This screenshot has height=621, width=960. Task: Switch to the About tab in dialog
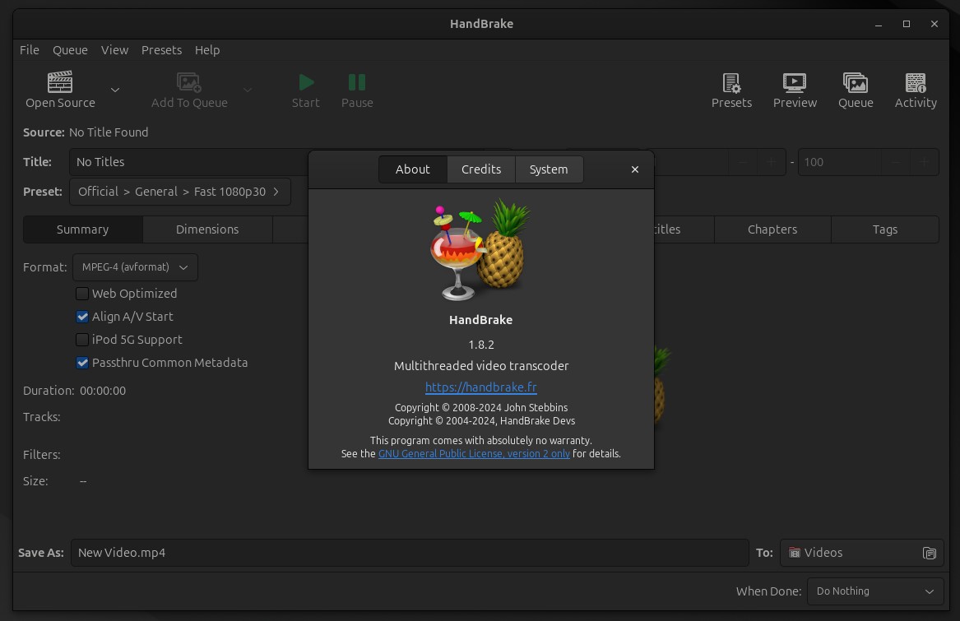[413, 169]
